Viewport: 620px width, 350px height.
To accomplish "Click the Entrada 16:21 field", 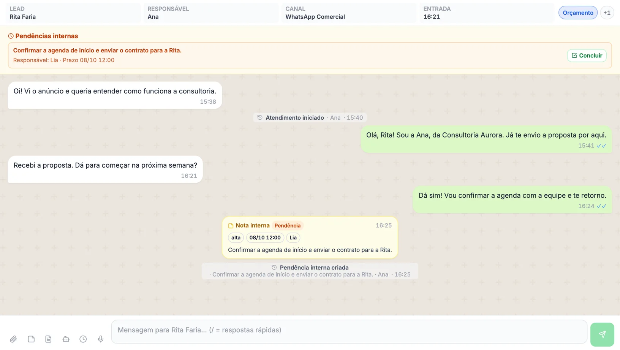I will point(487,13).
